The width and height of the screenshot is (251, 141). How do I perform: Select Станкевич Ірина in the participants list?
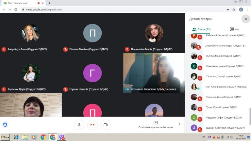[225, 66]
